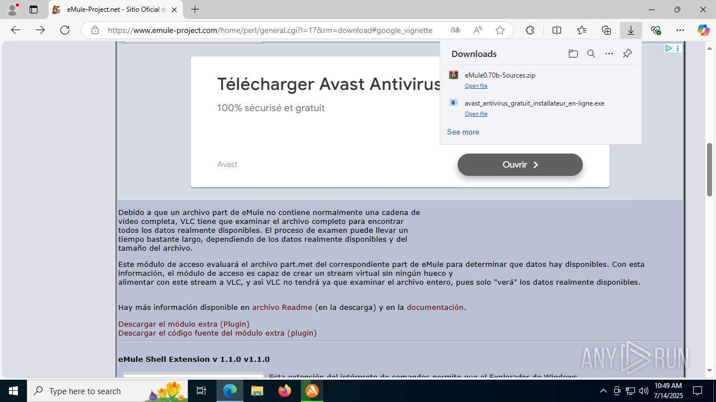Open a new browser tab
This screenshot has height=402, width=716.
coord(195,9)
